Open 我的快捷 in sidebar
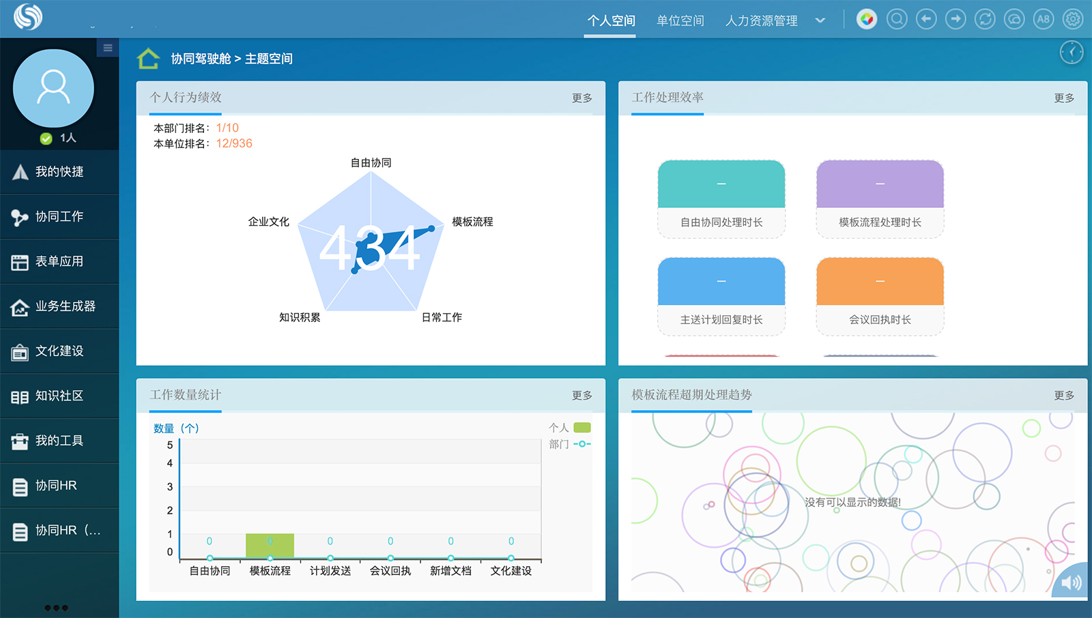The width and height of the screenshot is (1092, 618). point(59,172)
